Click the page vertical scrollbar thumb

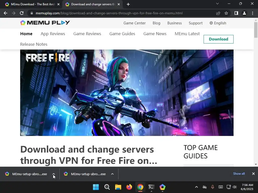pos(256,30)
